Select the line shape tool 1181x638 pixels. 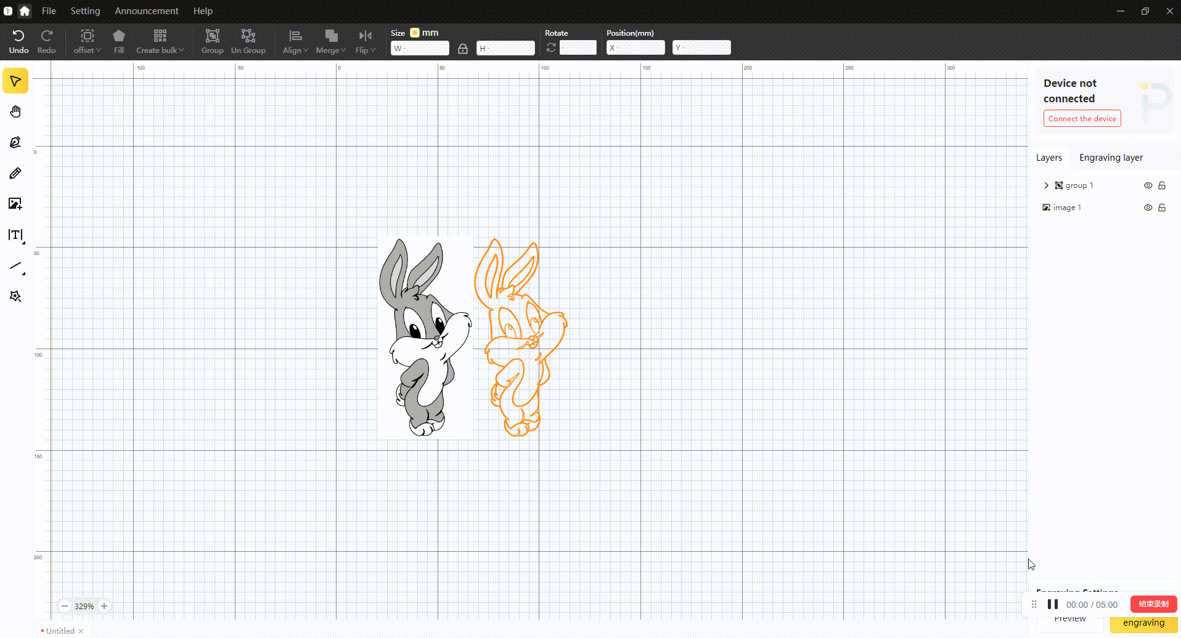[15, 265]
